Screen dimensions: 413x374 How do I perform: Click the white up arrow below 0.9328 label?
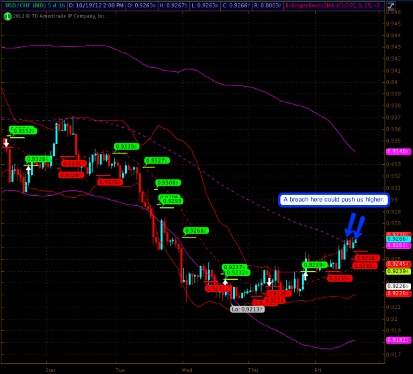(x=29, y=170)
